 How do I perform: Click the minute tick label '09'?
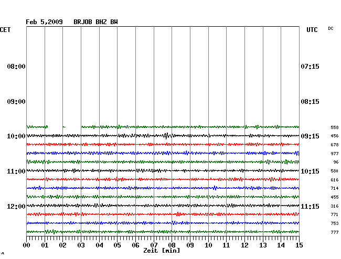pyautogui.click(x=190, y=245)
